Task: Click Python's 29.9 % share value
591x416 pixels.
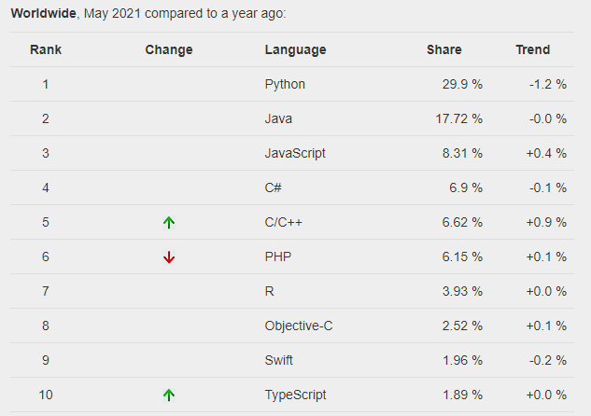Action: 462,84
